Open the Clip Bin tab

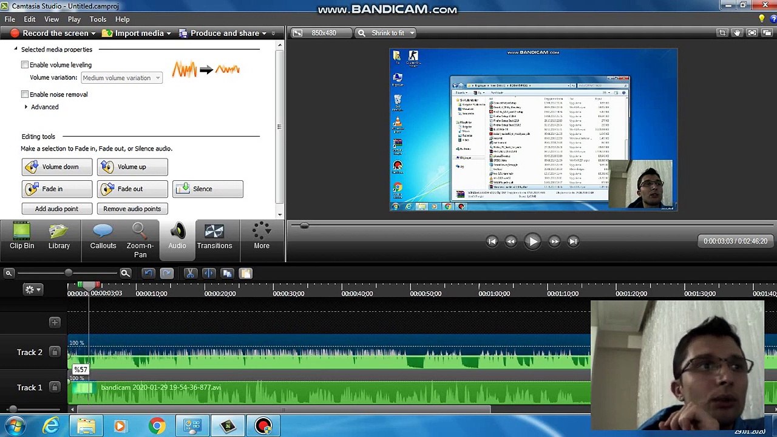(x=22, y=237)
